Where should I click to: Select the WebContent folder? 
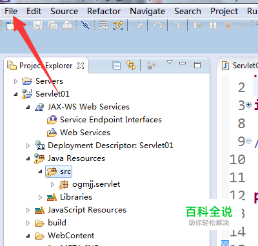coord(71,236)
